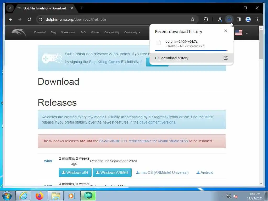Open a new tab with plus button

81,8
